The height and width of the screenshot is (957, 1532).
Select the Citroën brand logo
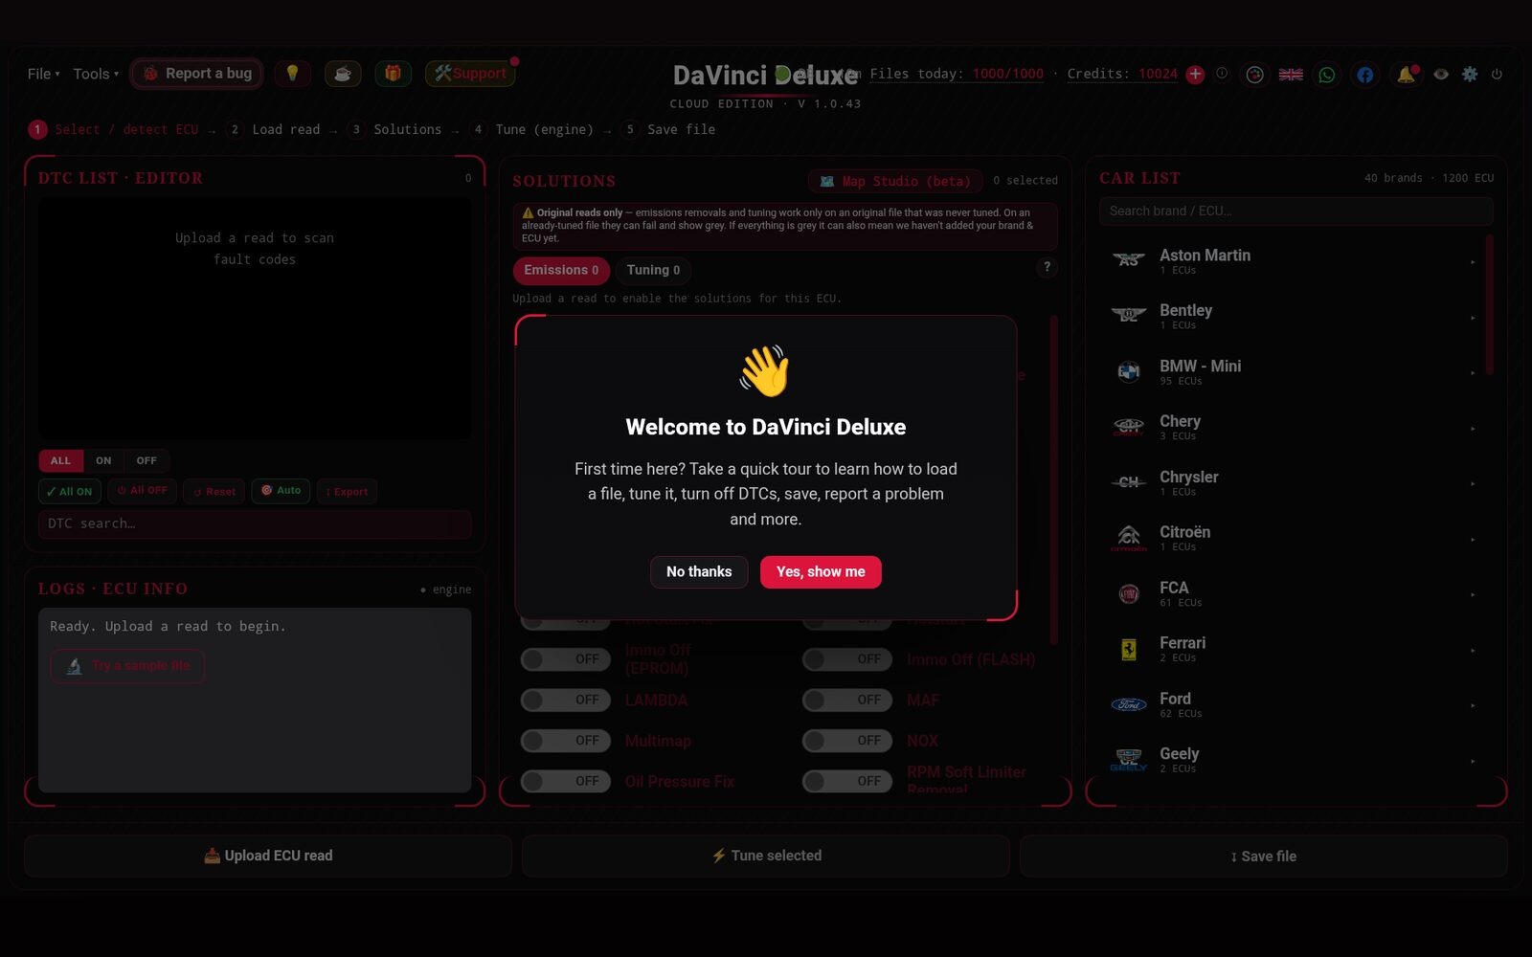1129,538
